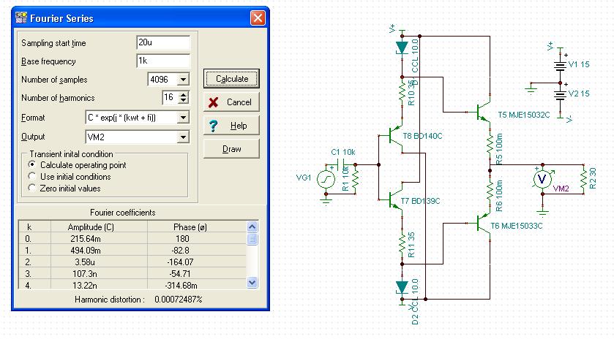
Task: Select the ground symbol beside the batteries
Action: [x=531, y=90]
